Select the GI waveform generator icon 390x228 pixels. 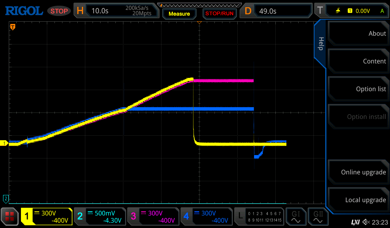tap(296, 217)
